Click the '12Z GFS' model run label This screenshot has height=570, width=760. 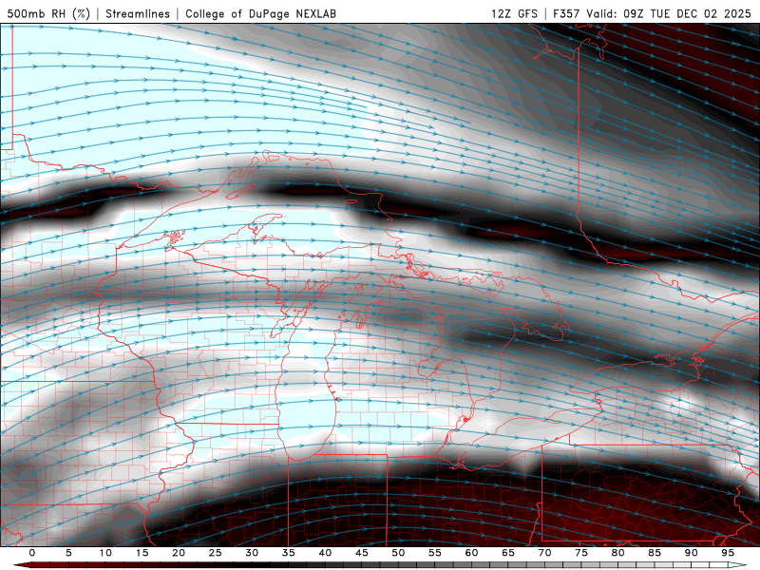pos(514,13)
